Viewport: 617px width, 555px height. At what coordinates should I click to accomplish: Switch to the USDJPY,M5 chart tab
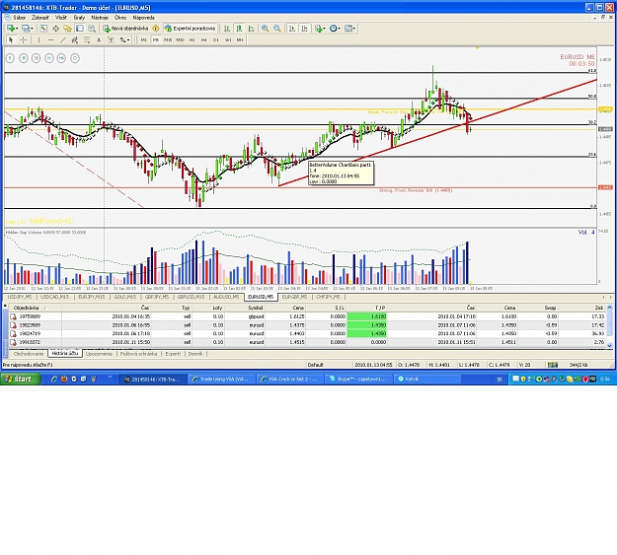click(20, 297)
